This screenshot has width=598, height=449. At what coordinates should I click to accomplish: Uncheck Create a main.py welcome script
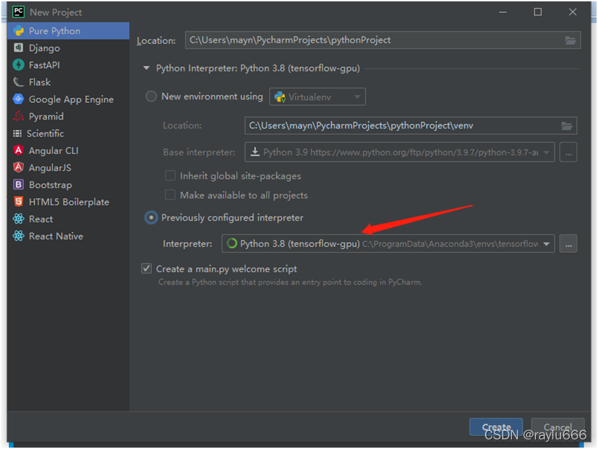147,269
